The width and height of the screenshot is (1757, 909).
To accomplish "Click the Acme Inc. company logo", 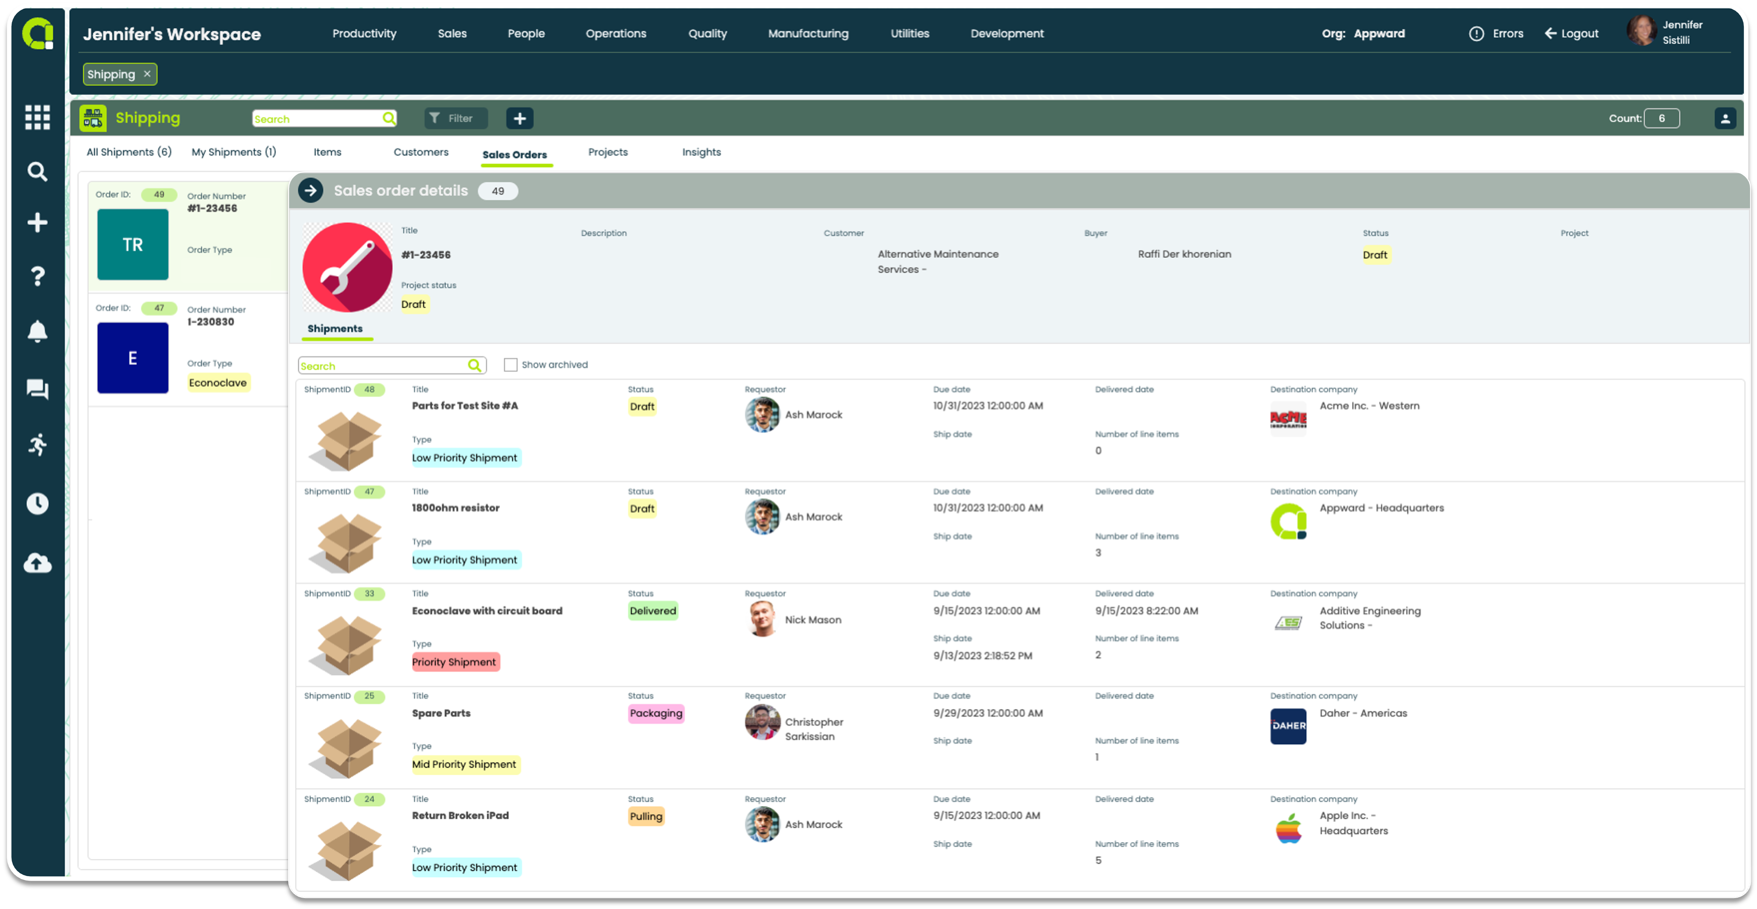I will (1288, 419).
